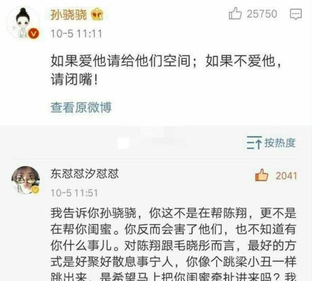Open the 查看原微博 link
The image size is (312, 281).
pyautogui.click(x=81, y=108)
